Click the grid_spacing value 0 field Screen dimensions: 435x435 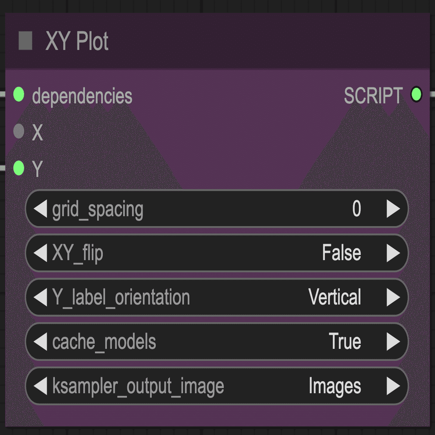coord(217,208)
